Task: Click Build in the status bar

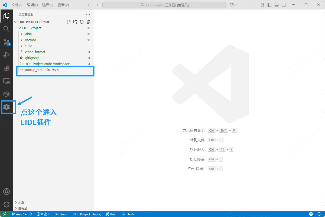Action: (112, 214)
